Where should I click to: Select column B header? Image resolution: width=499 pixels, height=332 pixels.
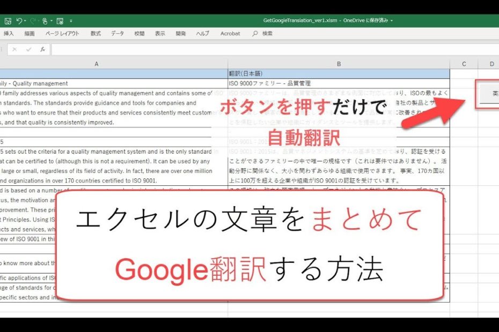[x=339, y=64]
